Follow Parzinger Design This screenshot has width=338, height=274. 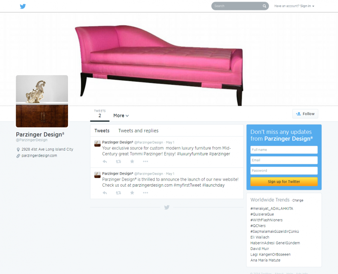pos(305,114)
